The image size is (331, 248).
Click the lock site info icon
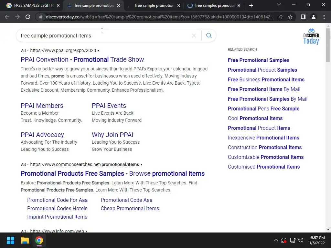tap(40, 17)
